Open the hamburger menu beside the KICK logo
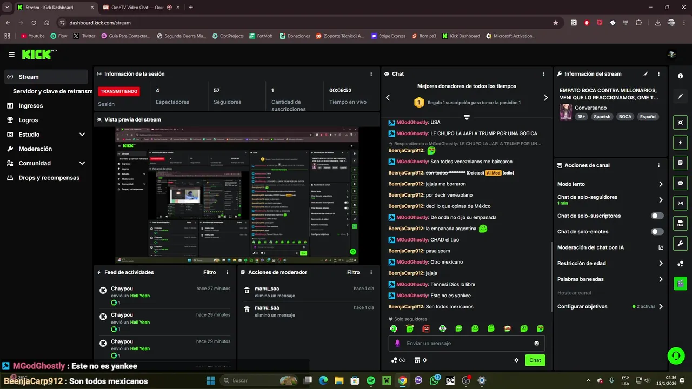This screenshot has width=692, height=389. tap(11, 55)
